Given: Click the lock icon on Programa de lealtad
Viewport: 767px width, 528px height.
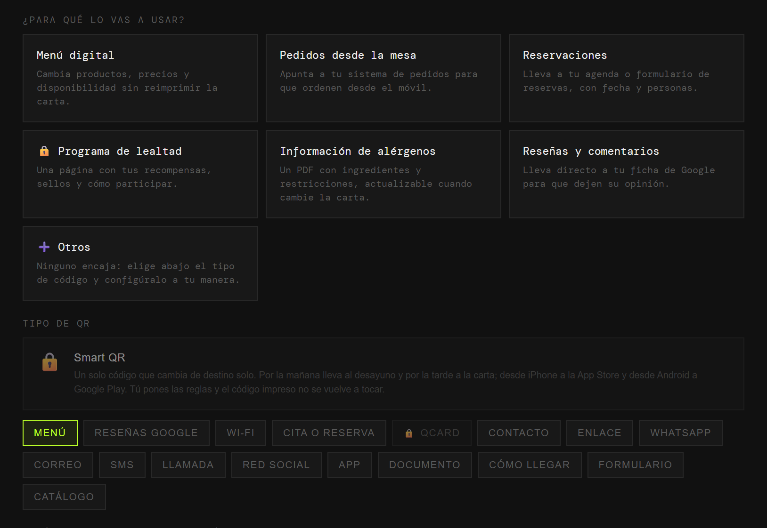Looking at the screenshot, I should point(44,151).
